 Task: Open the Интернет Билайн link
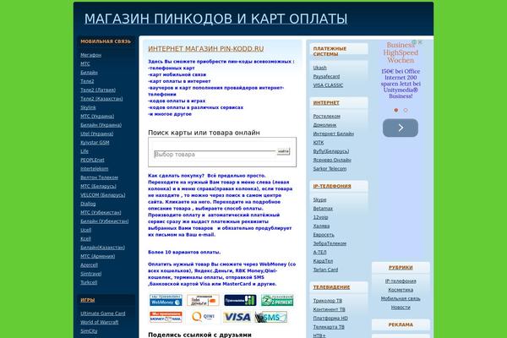click(x=334, y=134)
